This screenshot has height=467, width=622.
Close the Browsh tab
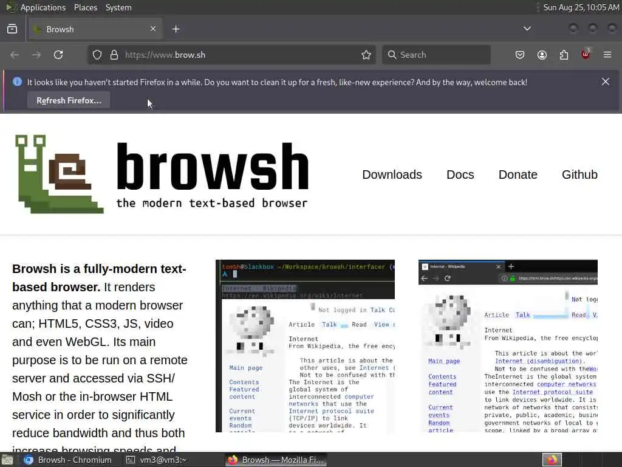tap(153, 29)
